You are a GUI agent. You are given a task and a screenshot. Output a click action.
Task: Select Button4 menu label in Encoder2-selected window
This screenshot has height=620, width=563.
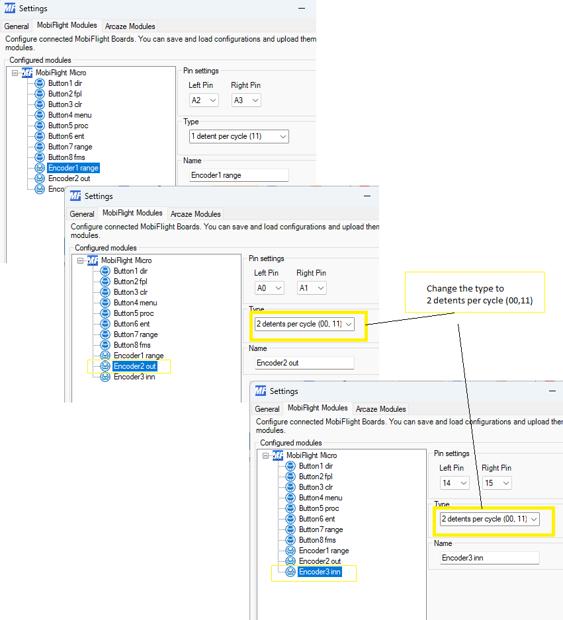click(136, 303)
